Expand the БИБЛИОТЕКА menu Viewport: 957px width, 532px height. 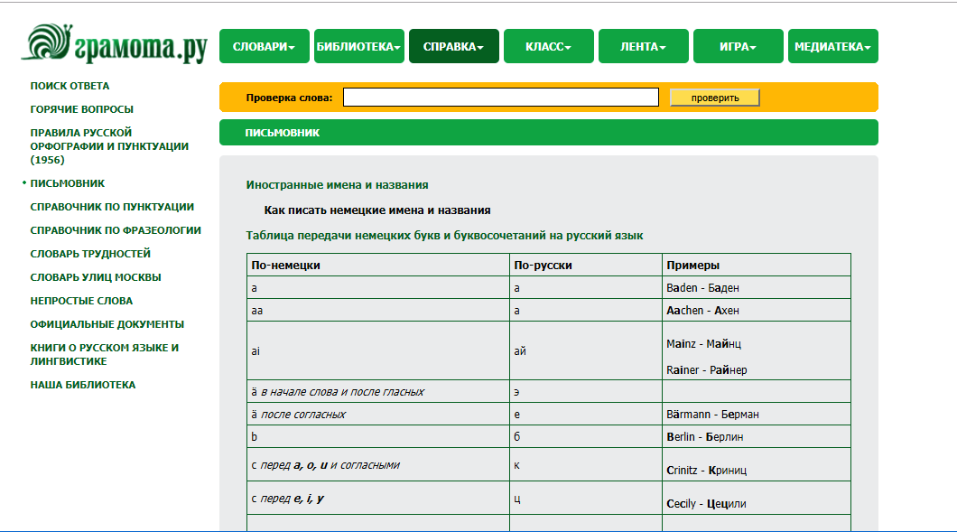[359, 46]
